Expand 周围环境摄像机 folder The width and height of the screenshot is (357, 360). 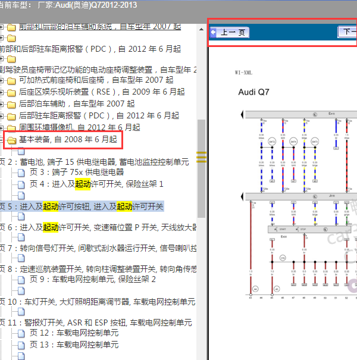[1, 128]
